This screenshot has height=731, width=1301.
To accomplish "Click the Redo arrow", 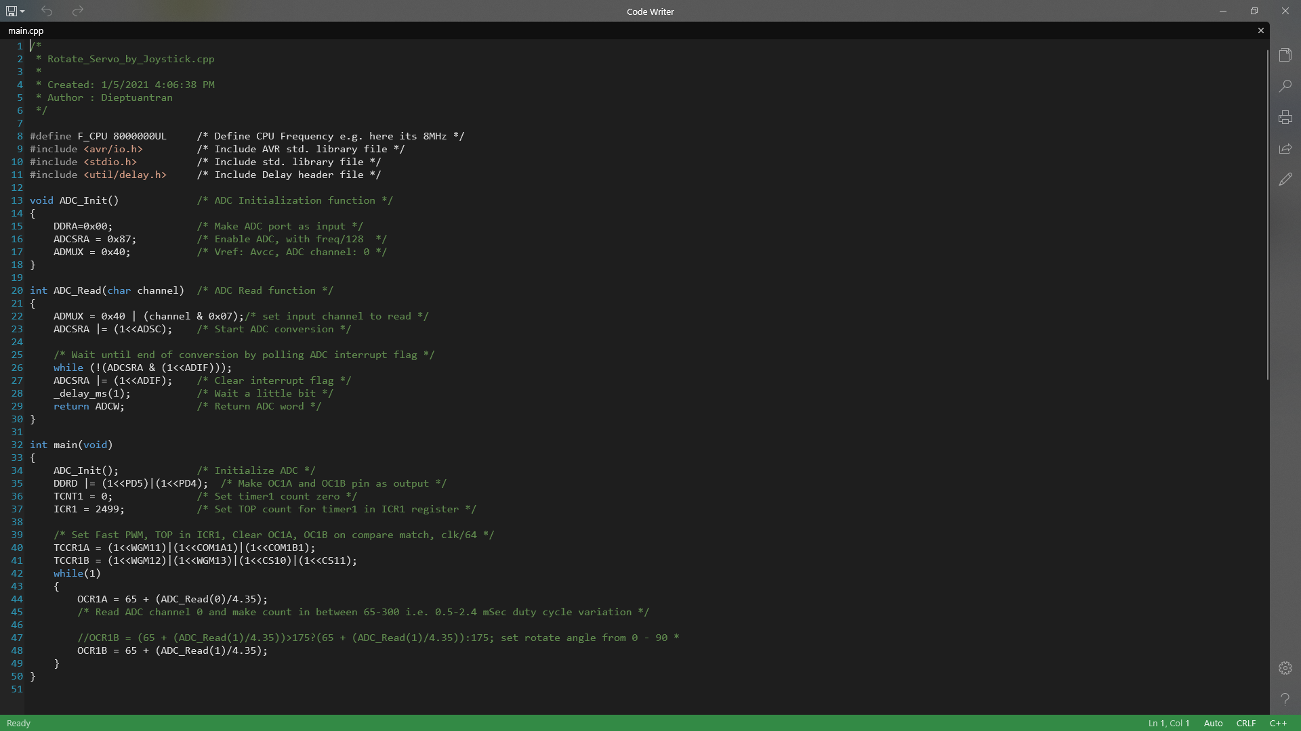I will tap(78, 11).
